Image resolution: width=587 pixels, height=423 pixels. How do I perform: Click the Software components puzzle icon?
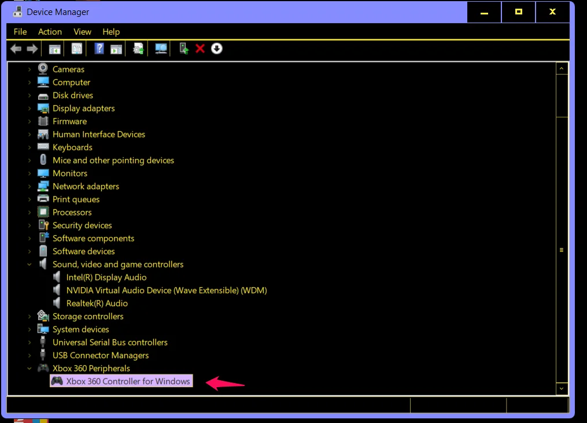43,238
